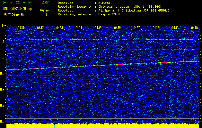Click the 0433 time marker

(x=59, y=28)
